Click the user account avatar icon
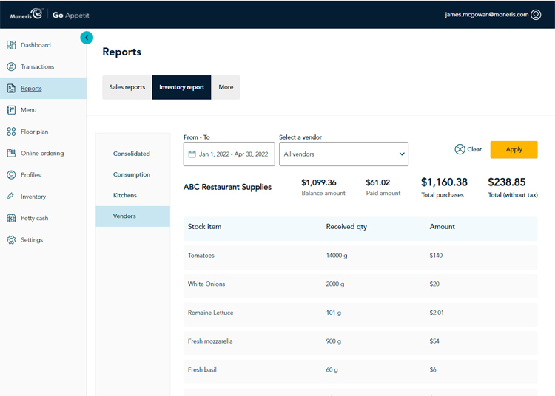 [536, 15]
